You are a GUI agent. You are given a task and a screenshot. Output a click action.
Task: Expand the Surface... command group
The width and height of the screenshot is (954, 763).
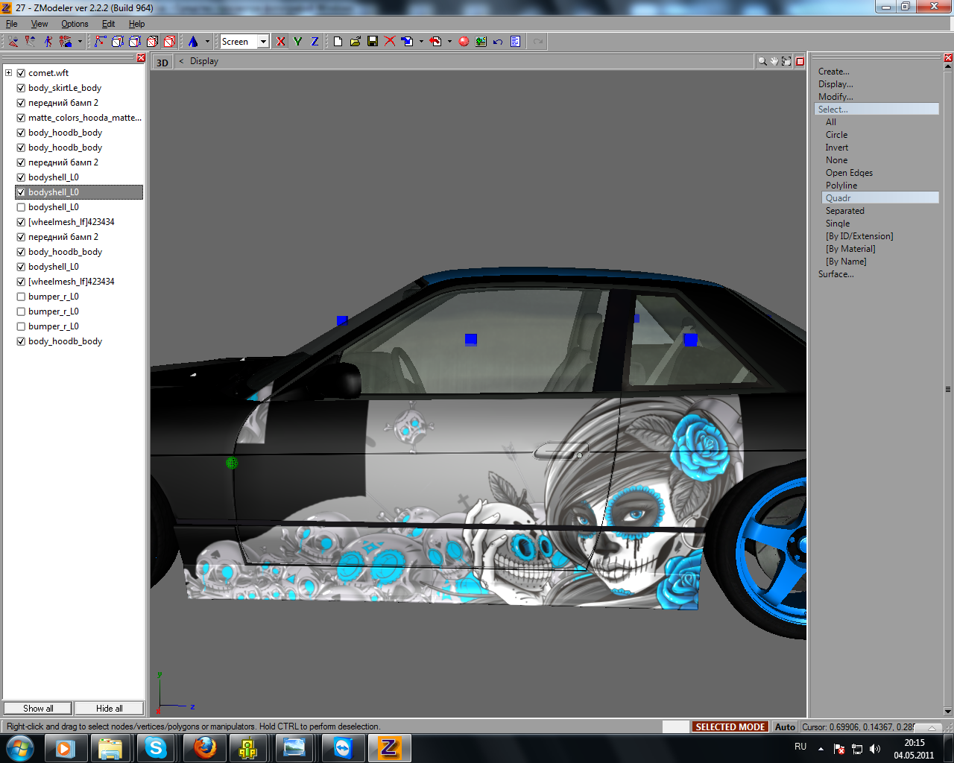835,274
